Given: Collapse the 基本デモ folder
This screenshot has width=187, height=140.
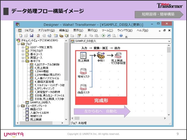Looking at the screenshot, I should click(x=23, y=61).
